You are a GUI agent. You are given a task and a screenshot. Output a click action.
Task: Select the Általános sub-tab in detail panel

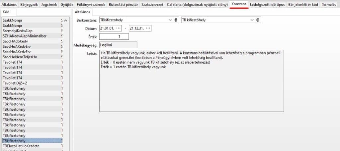82,12
